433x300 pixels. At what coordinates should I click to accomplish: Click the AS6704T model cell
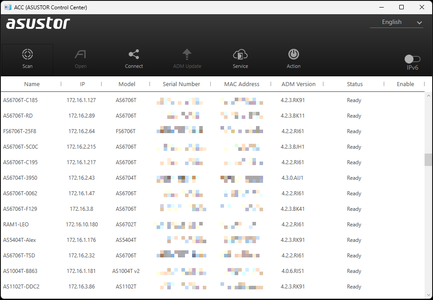[x=126, y=178]
